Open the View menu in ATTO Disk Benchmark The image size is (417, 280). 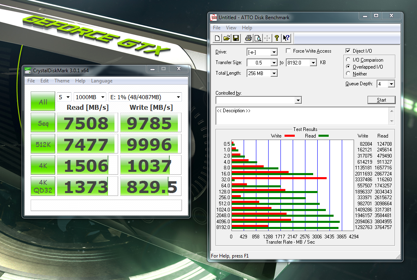[231, 28]
